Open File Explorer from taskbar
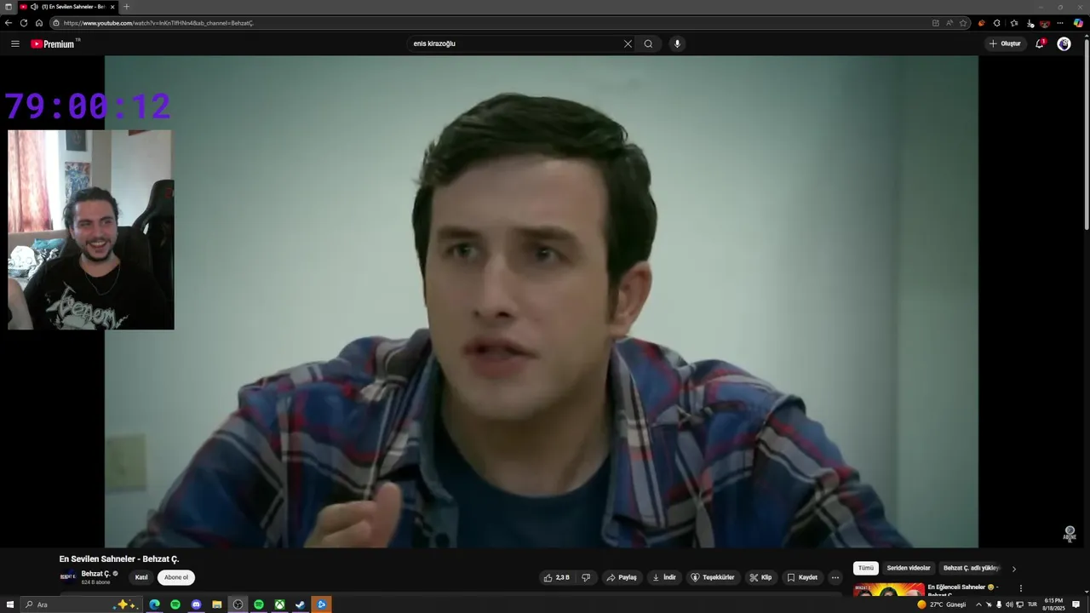 coord(217,604)
